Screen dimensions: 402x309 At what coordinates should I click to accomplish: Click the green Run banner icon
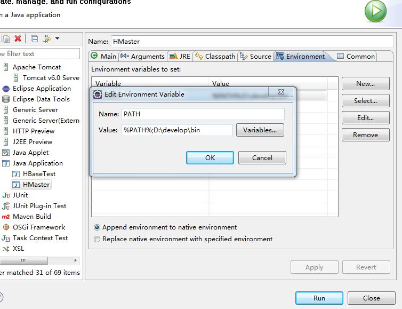375,11
